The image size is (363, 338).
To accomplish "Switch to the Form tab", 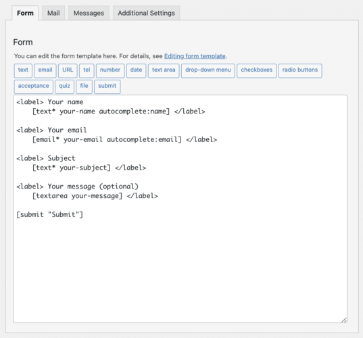I will tap(25, 14).
